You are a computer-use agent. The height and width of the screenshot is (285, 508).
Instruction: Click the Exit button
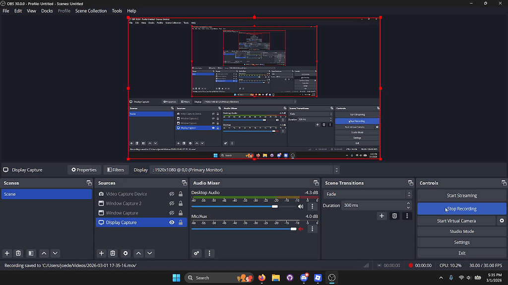coord(462,253)
